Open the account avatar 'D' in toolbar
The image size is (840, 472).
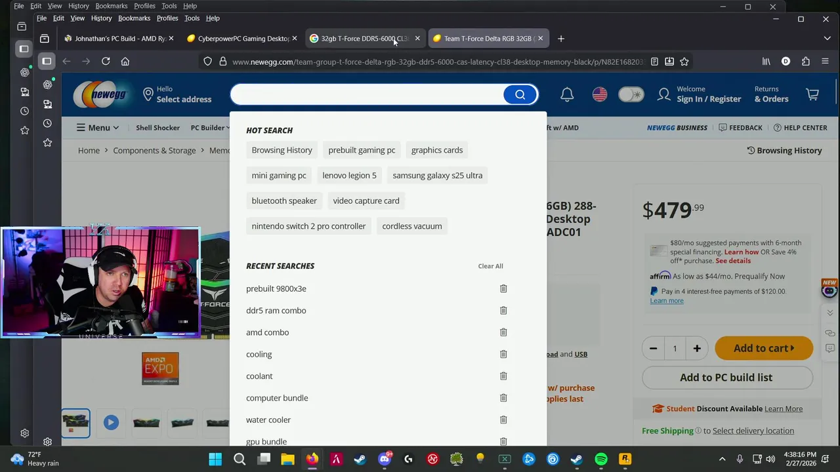[x=786, y=61]
